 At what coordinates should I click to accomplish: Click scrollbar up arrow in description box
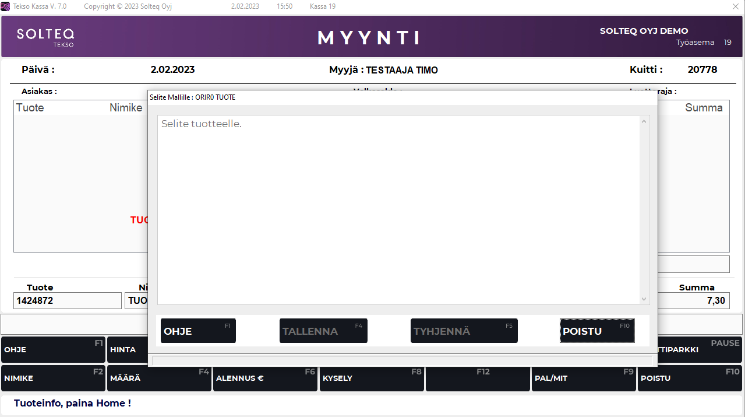(644, 121)
